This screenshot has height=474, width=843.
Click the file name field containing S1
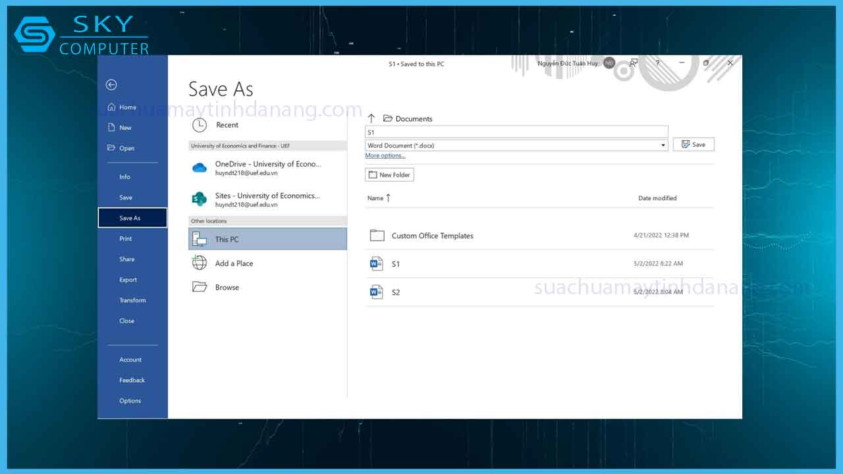coord(517,132)
